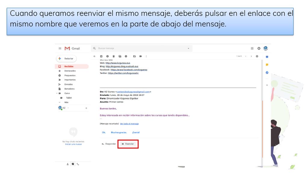Click the Reenviar button
Screen dimensions: 308x173
(x=128, y=144)
